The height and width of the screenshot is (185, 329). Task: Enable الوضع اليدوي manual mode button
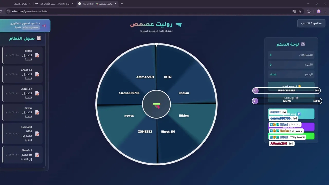pos(291,87)
